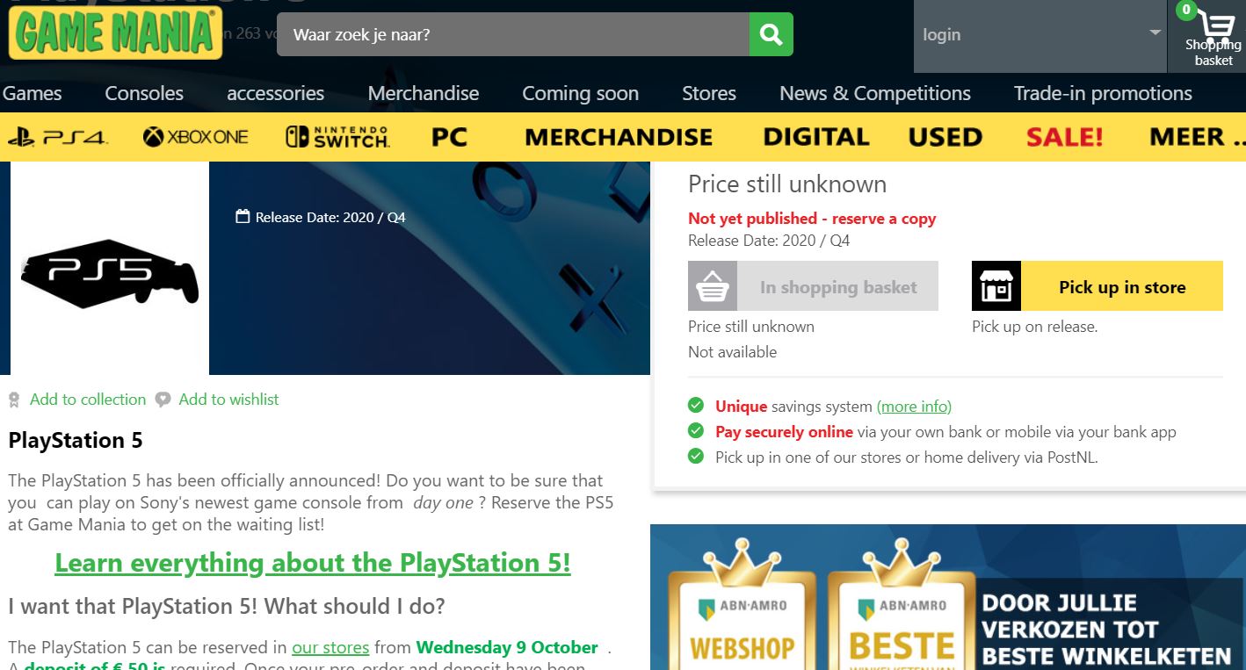
Task: Open the (more info) link
Action: pyautogui.click(x=914, y=407)
